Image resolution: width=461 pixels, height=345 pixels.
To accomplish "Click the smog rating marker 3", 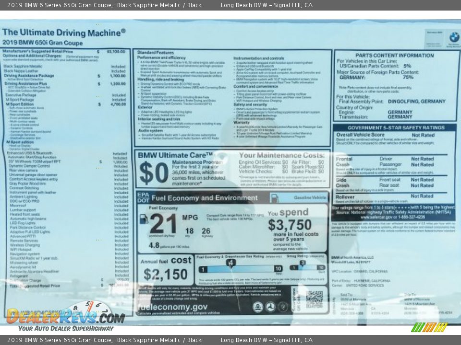I will tap(303, 263).
